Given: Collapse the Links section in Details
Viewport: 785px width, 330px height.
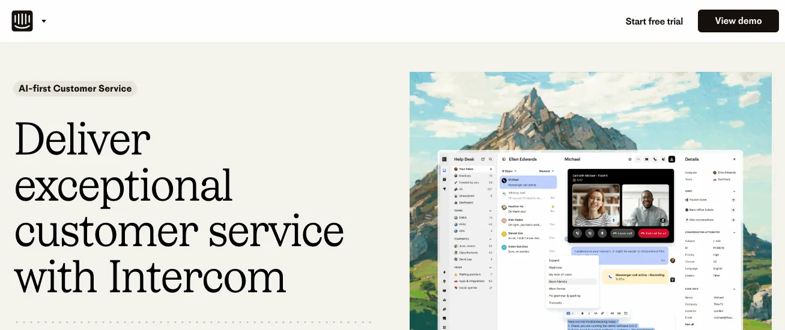Looking at the screenshot, I should pyautogui.click(x=734, y=191).
